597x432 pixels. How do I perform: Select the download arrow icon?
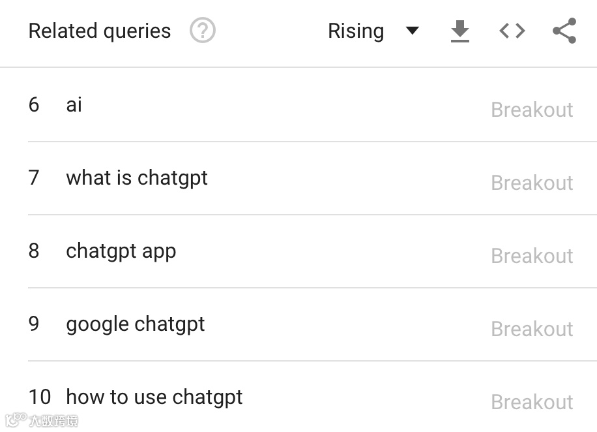click(x=459, y=30)
